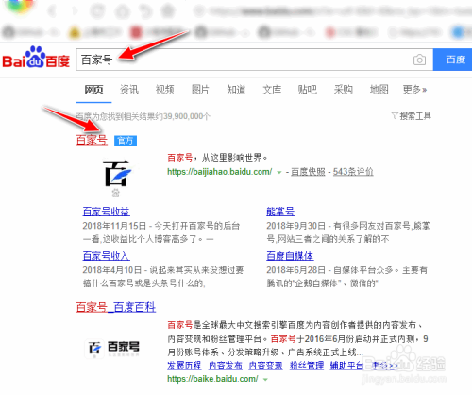Select the 网页 tab
Image resolution: width=472 pixels, height=395 pixels.
[x=93, y=90]
